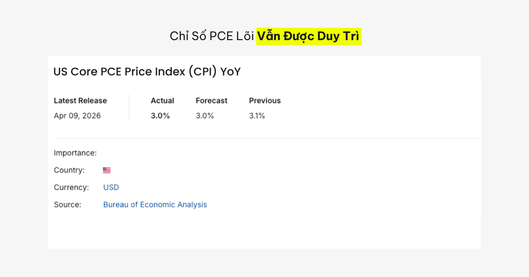Click the Importance label

click(x=75, y=153)
